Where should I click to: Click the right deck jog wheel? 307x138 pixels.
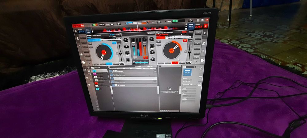[x=172, y=50]
